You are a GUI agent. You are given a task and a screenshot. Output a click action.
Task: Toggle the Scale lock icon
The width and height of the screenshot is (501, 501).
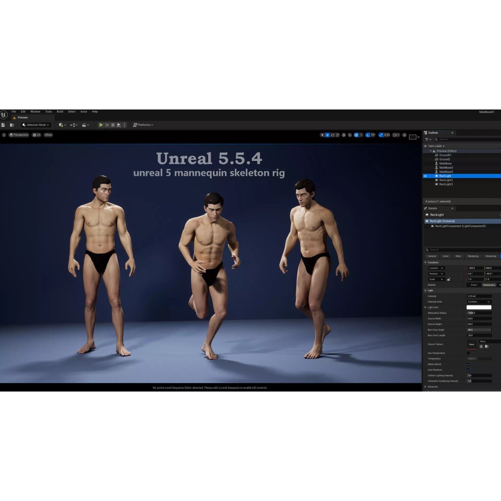point(449,279)
